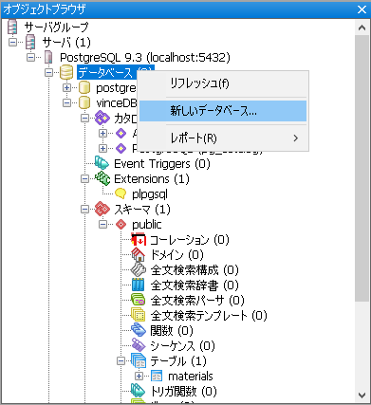Viewport: 371px width, 405px height.
Task: Select the 全文検索テンプレート (0) label
Action: [x=209, y=315]
